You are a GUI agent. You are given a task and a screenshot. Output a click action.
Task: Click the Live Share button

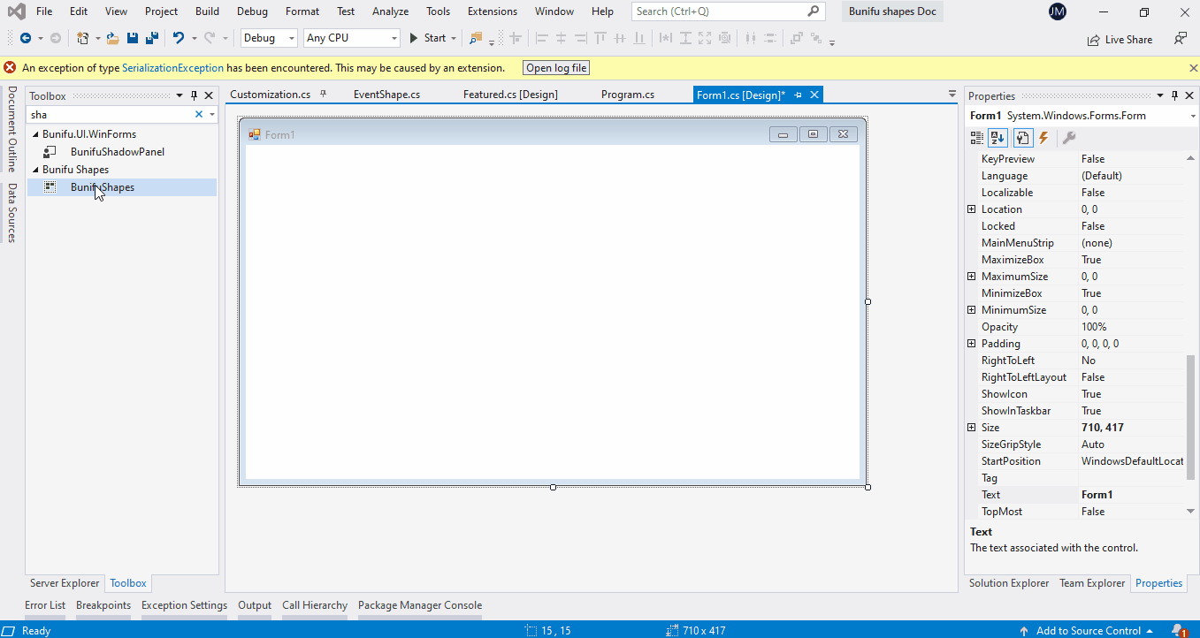click(x=1120, y=39)
